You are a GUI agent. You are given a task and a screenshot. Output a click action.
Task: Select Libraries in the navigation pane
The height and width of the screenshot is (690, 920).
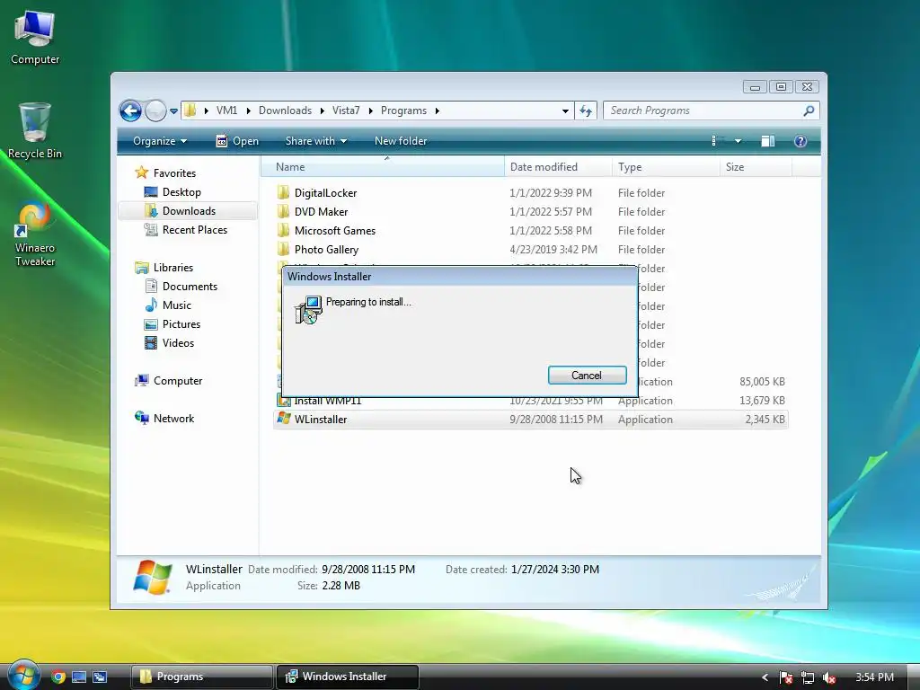[164, 268]
